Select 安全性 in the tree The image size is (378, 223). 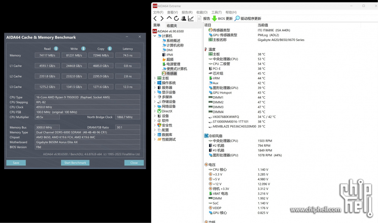point(165,125)
